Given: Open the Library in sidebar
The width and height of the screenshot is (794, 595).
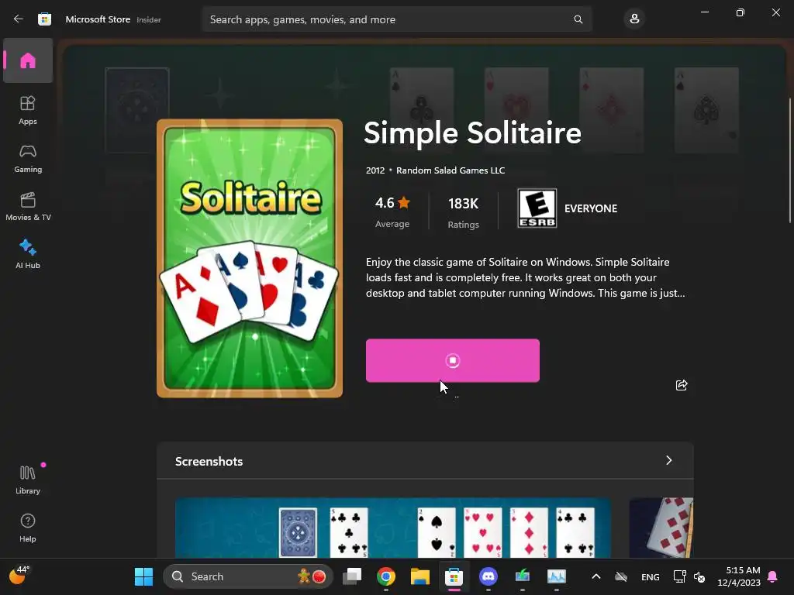Looking at the screenshot, I should click(28, 480).
